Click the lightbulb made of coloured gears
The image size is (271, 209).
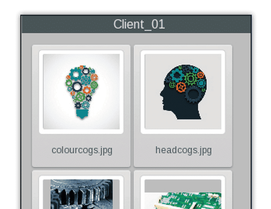(82, 92)
